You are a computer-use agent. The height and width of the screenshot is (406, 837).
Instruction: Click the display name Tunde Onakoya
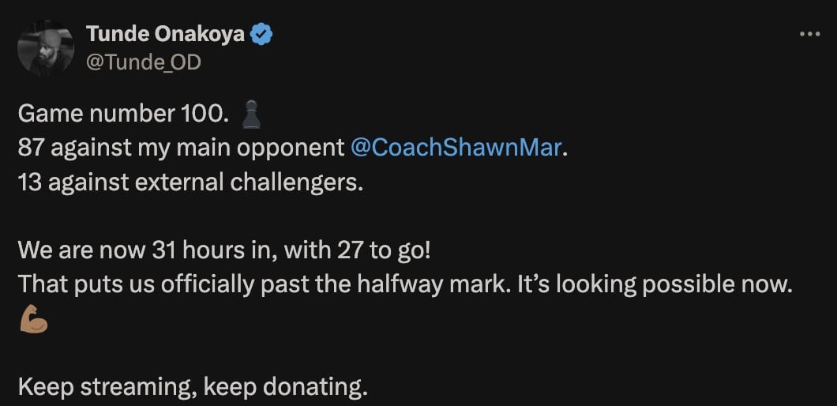pos(164,35)
